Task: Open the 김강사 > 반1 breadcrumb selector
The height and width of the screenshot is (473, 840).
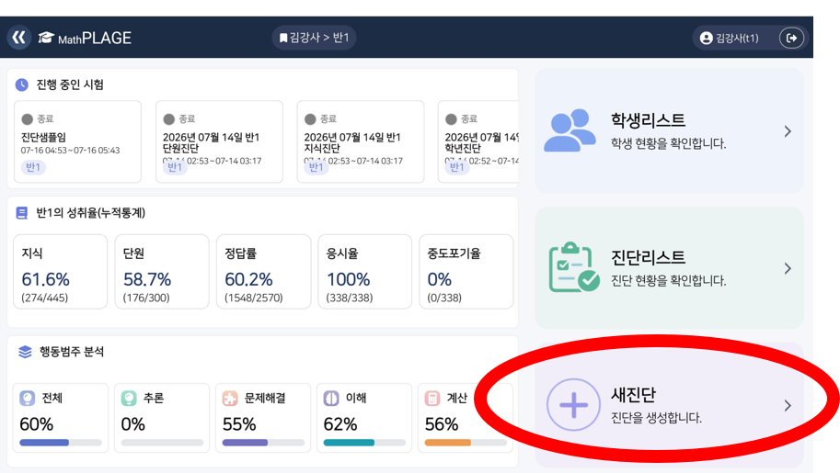Action: point(314,38)
